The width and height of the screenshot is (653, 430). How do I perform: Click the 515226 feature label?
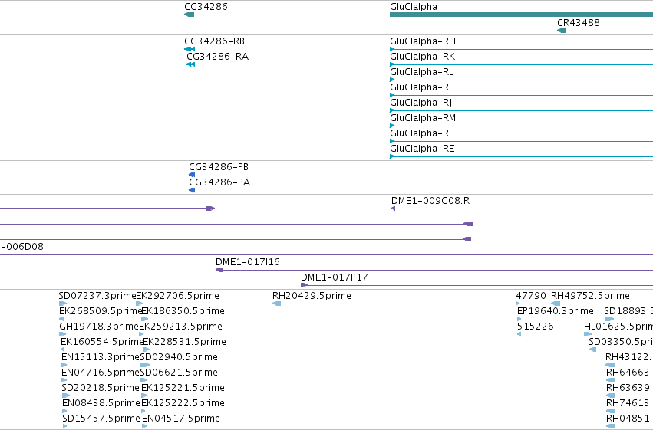tap(535, 327)
